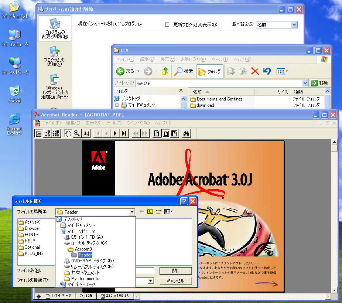Show bookmarks and page view in Acrobat
Viewport: 342px width, 303px height.
47,133
